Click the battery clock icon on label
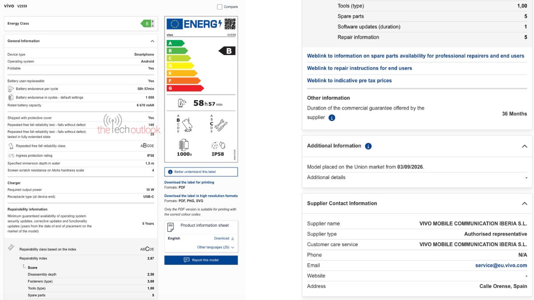 [182, 103]
